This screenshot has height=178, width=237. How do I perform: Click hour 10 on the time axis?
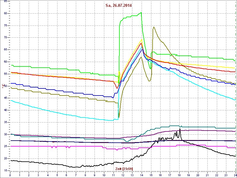click(x=104, y=175)
